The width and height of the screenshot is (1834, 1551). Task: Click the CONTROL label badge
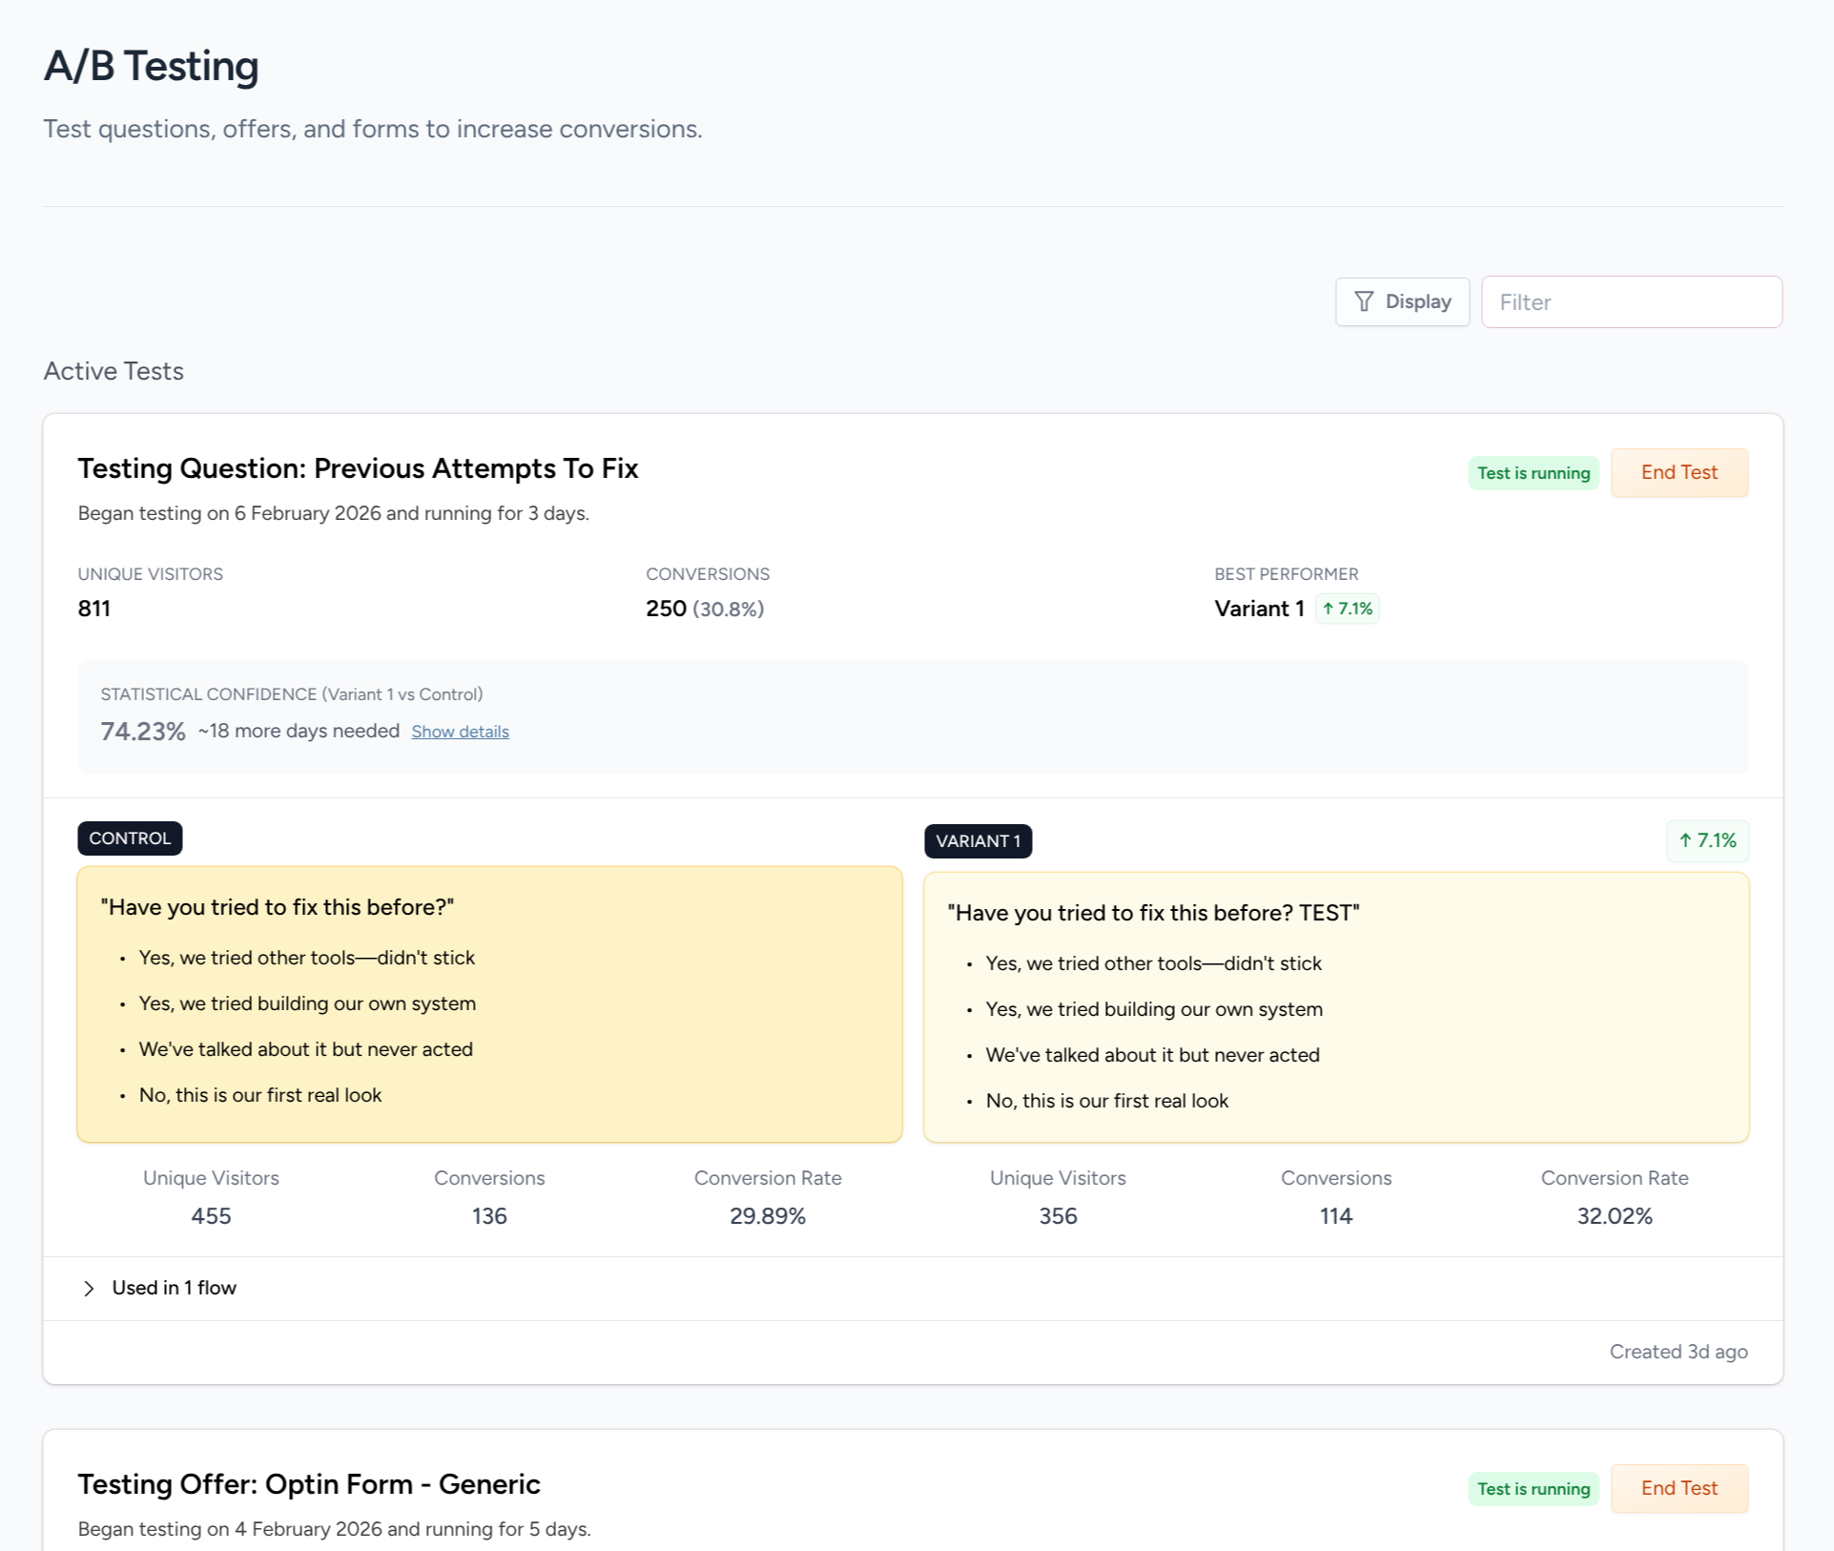(130, 838)
